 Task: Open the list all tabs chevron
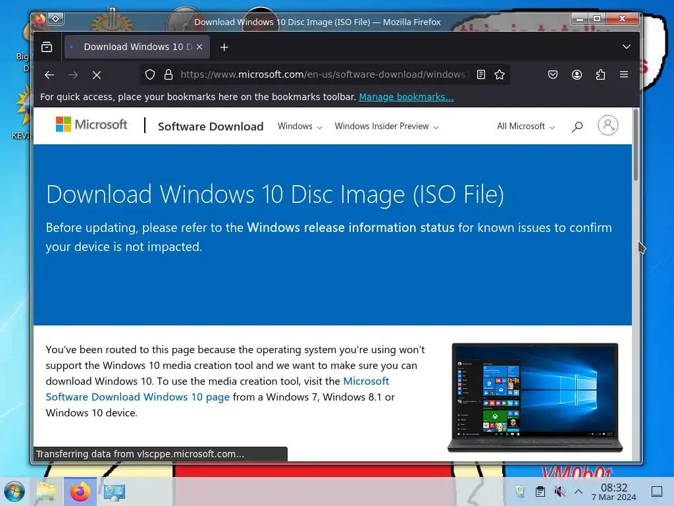pos(627,47)
